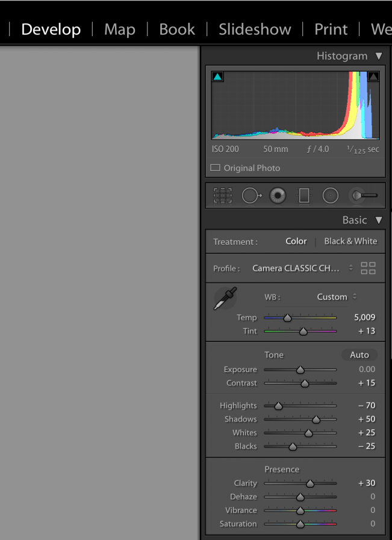
Task: Click the Whites value + 25
Action: tap(367, 433)
